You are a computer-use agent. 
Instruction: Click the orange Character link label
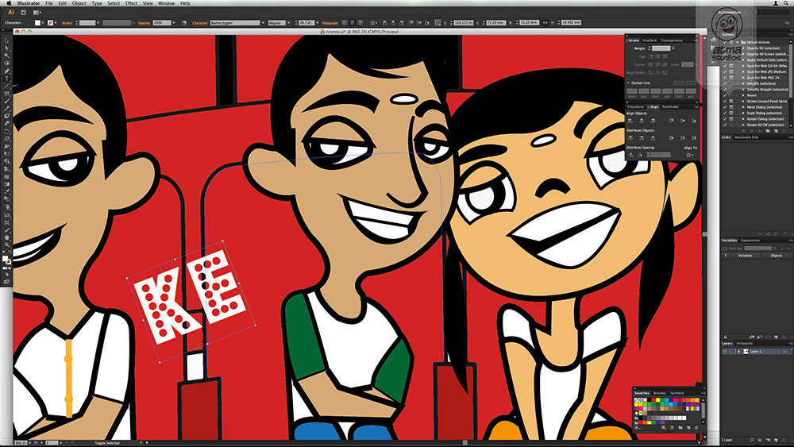coord(200,23)
